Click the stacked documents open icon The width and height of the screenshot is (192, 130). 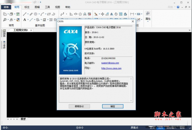[x=11, y=14]
